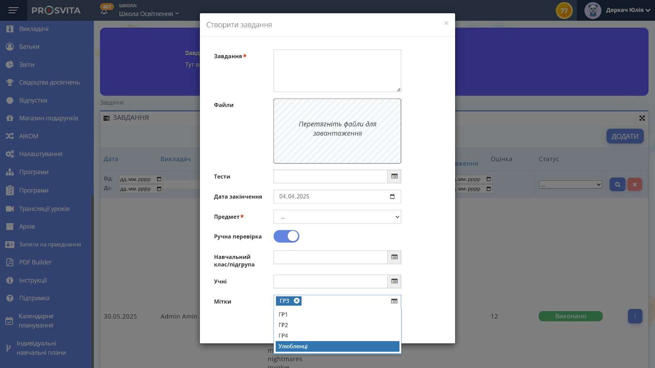The width and height of the screenshot is (655, 368).
Task: Choose ГР1 in the tag dropdown
Action: pyautogui.click(x=283, y=314)
